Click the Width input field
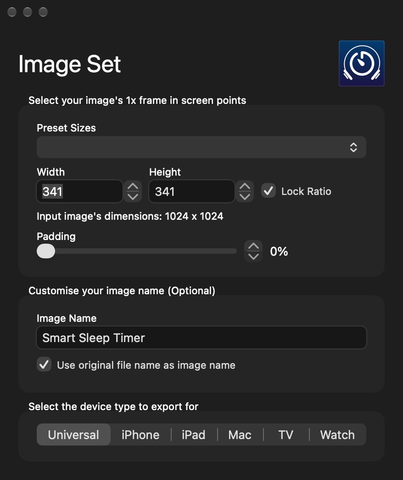 79,191
